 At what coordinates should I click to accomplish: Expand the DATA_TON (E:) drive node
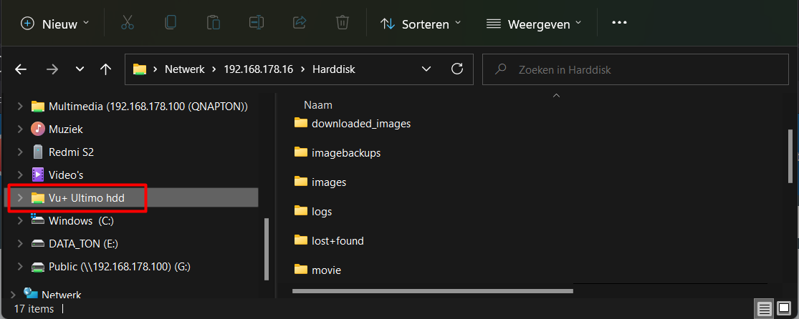(20, 244)
